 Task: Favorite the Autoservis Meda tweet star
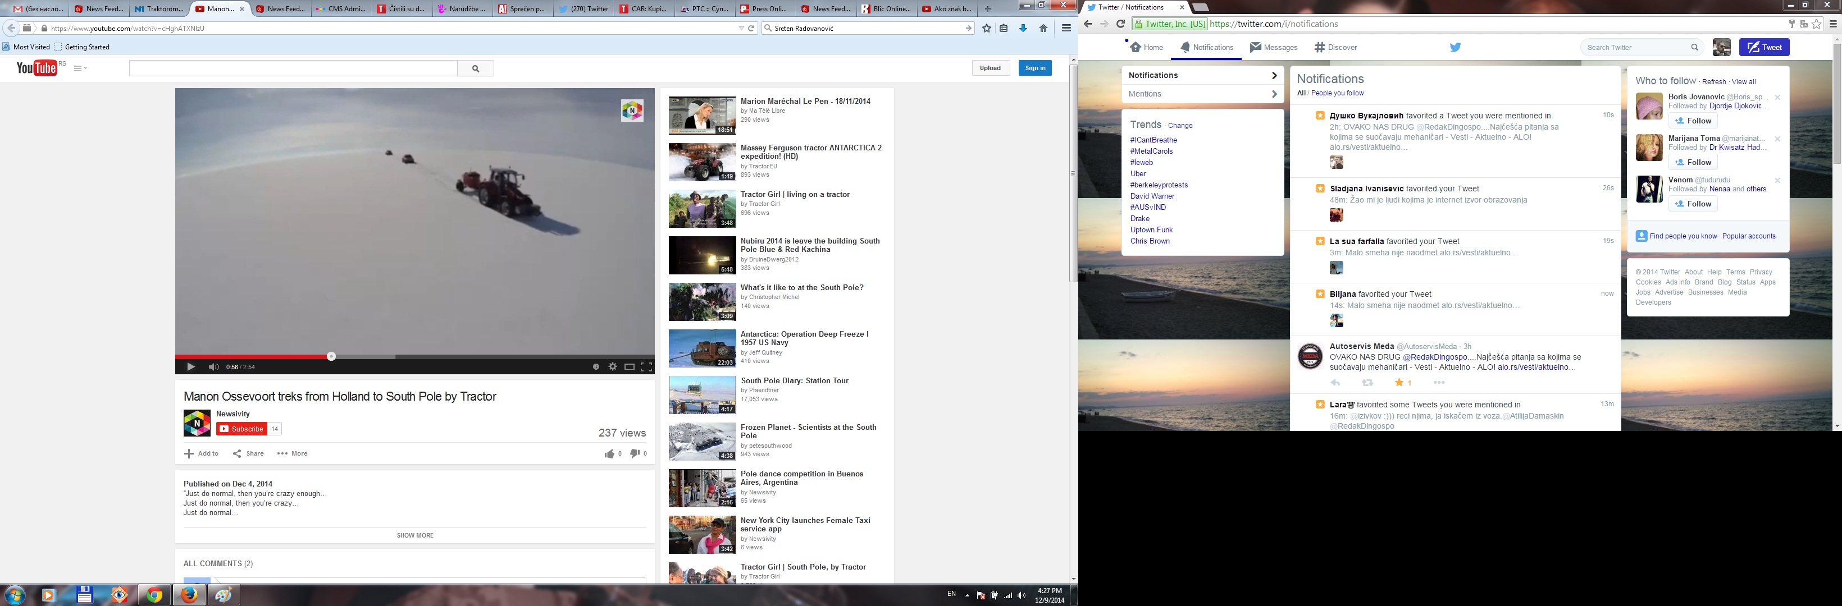tap(1399, 383)
